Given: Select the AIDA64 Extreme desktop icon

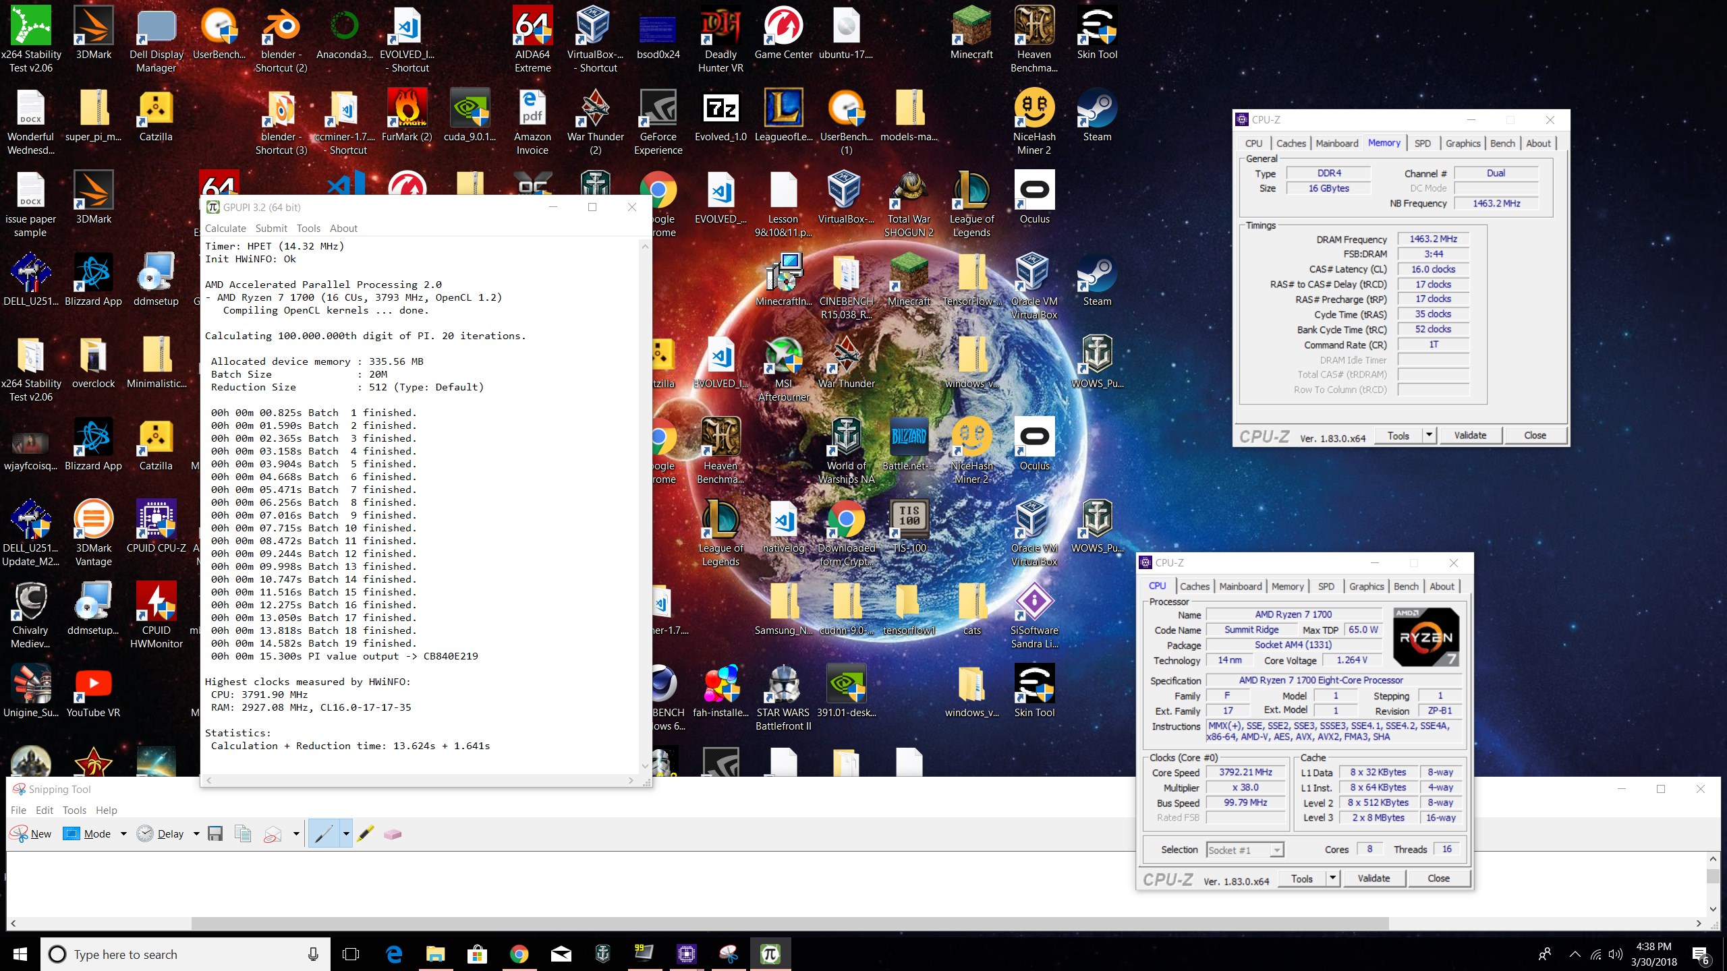Looking at the screenshot, I should point(532,39).
